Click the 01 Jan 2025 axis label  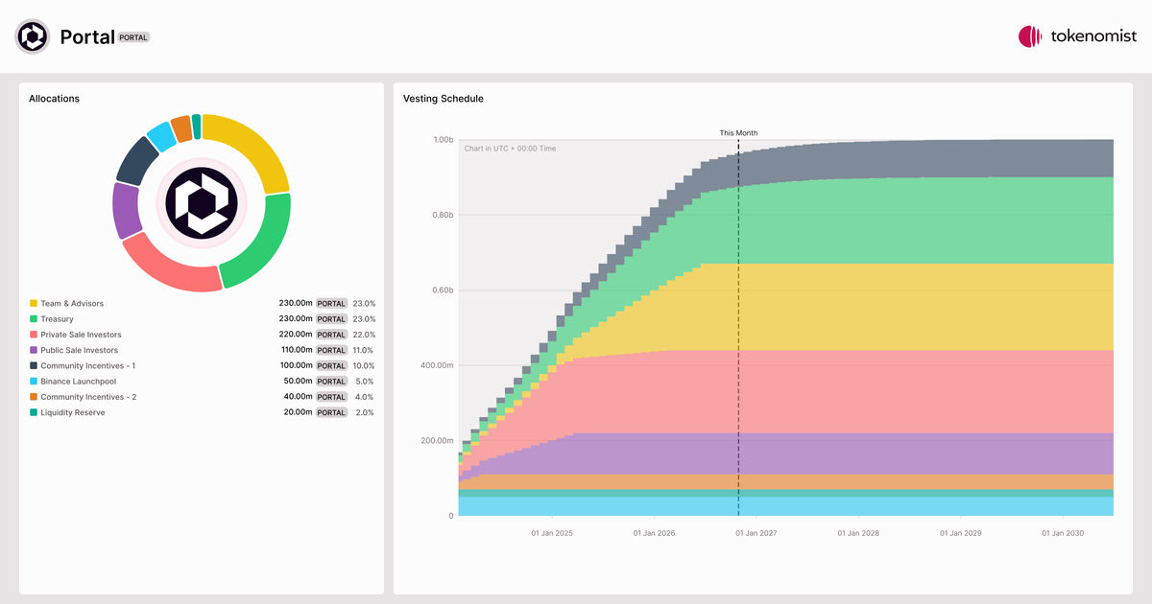pyautogui.click(x=552, y=532)
